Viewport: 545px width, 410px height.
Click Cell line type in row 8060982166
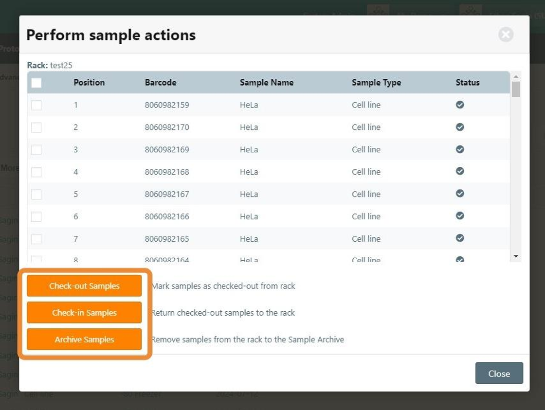[x=366, y=216]
